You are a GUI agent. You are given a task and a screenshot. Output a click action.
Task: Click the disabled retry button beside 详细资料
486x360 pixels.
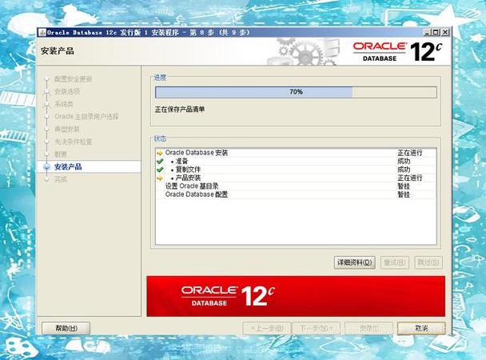click(395, 262)
